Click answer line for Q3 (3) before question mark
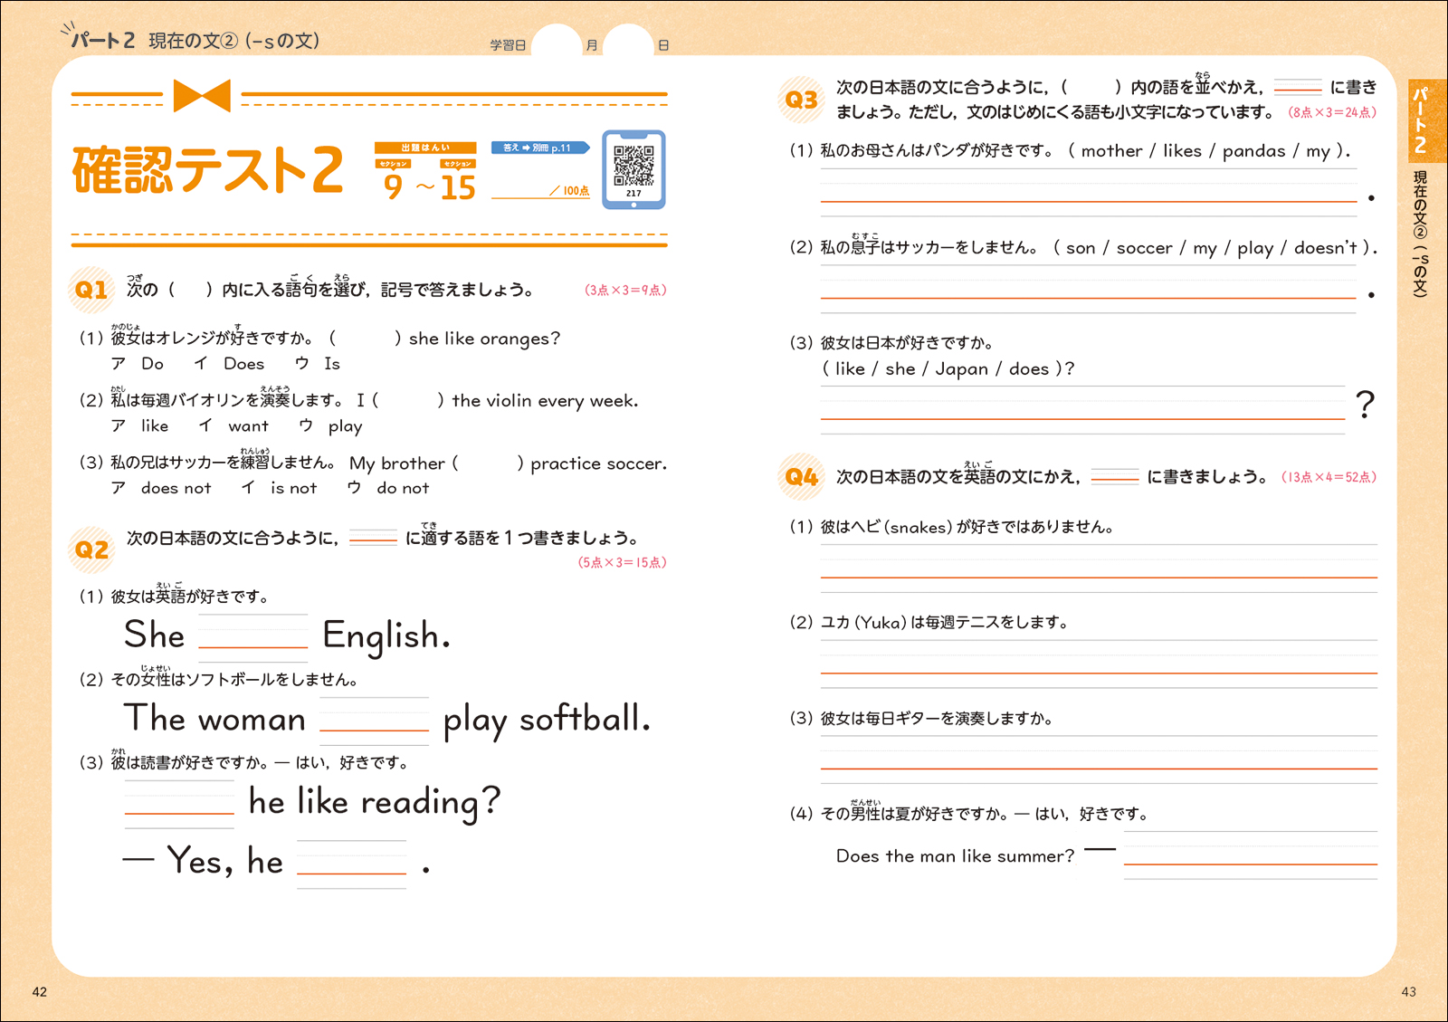The width and height of the screenshot is (1448, 1022). pyautogui.click(x=1083, y=410)
